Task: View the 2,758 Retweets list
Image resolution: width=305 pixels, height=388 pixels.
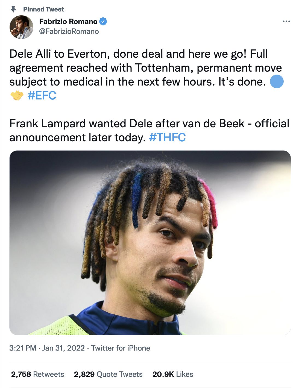Action: 37,374
